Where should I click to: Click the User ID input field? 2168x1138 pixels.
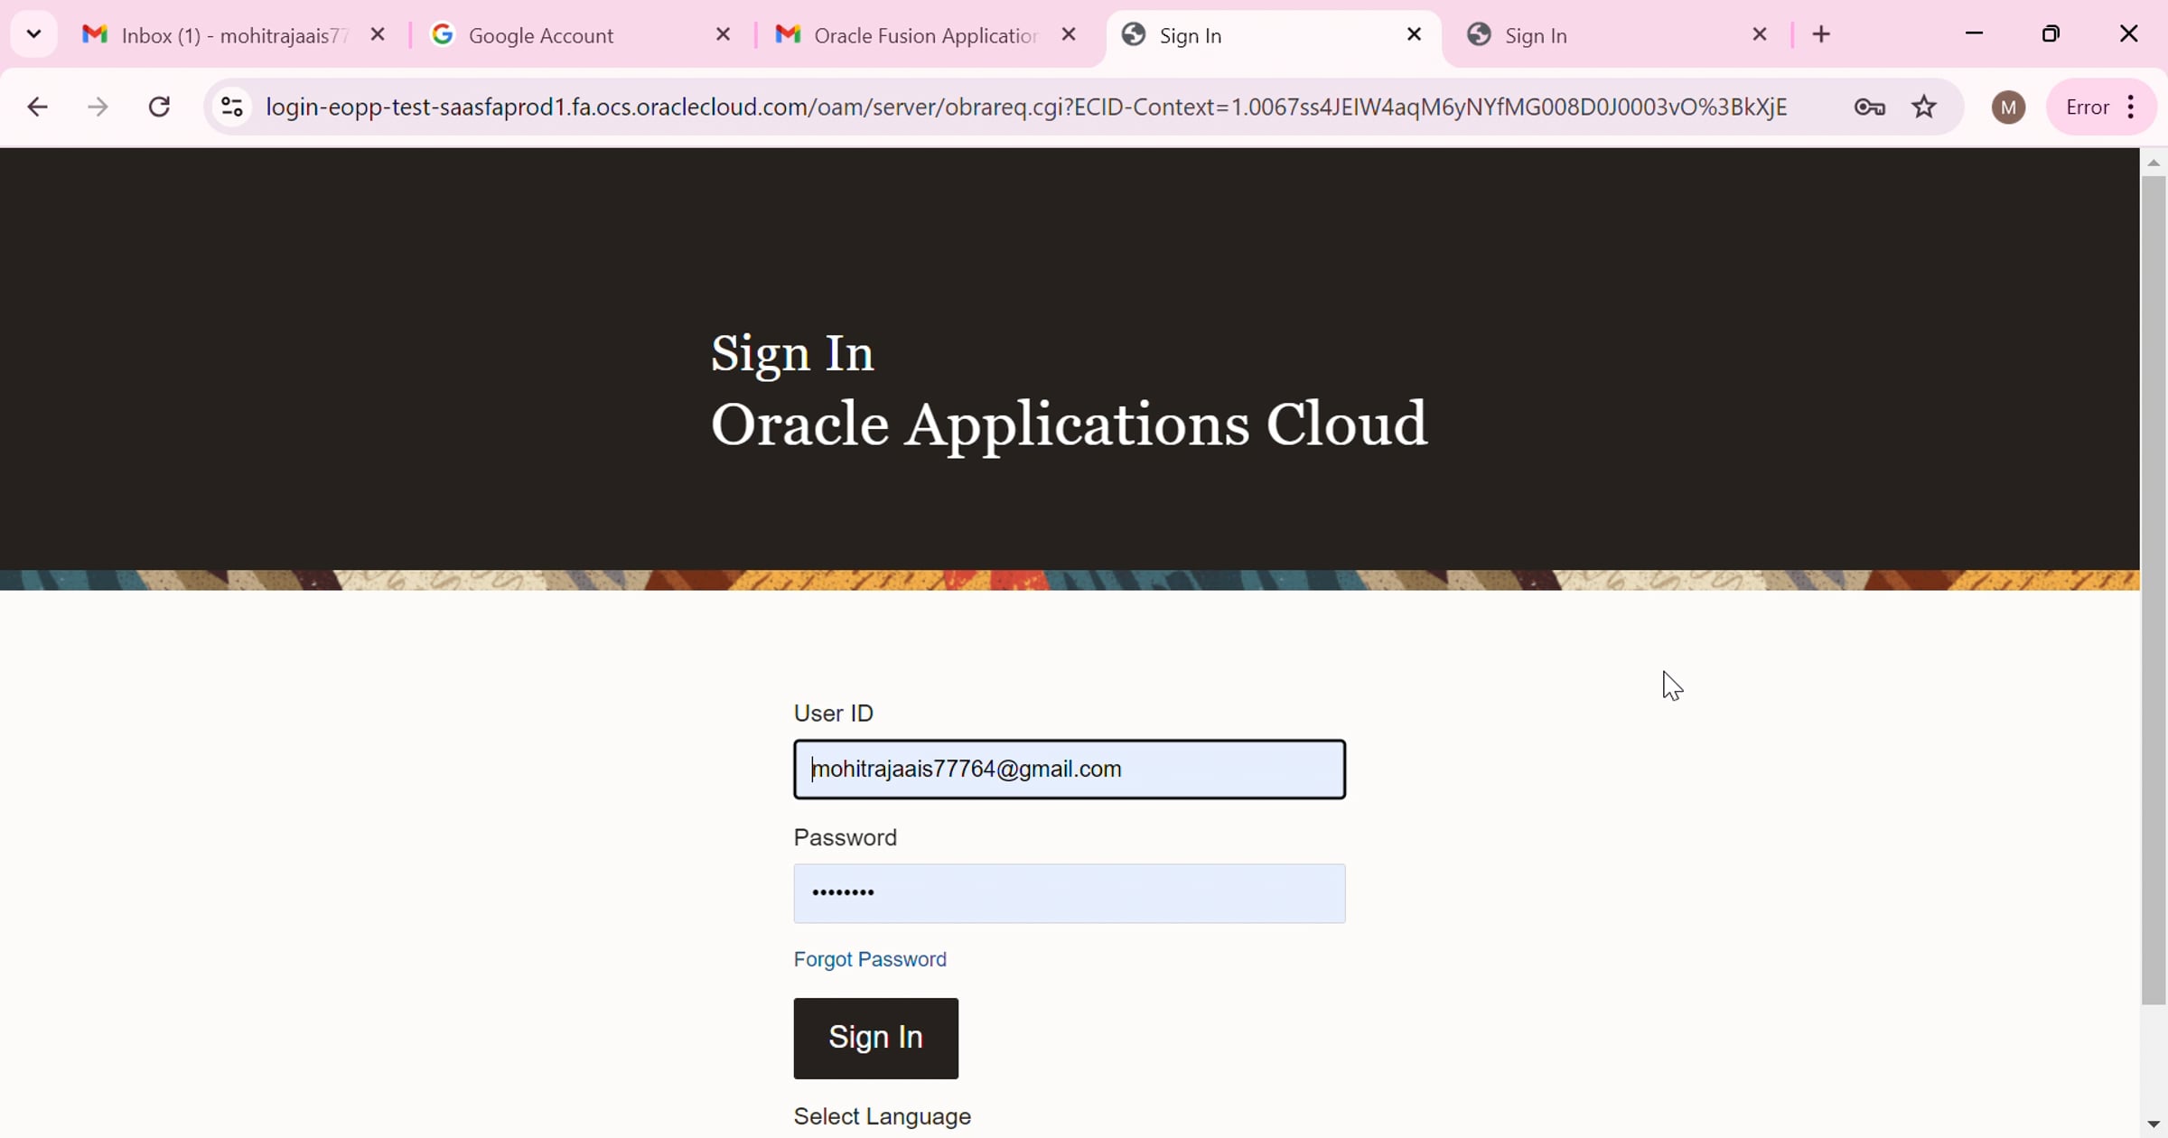tap(1070, 770)
